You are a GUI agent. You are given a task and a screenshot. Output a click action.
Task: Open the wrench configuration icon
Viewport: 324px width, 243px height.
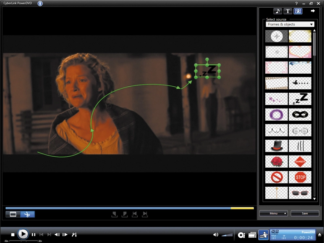(74, 234)
